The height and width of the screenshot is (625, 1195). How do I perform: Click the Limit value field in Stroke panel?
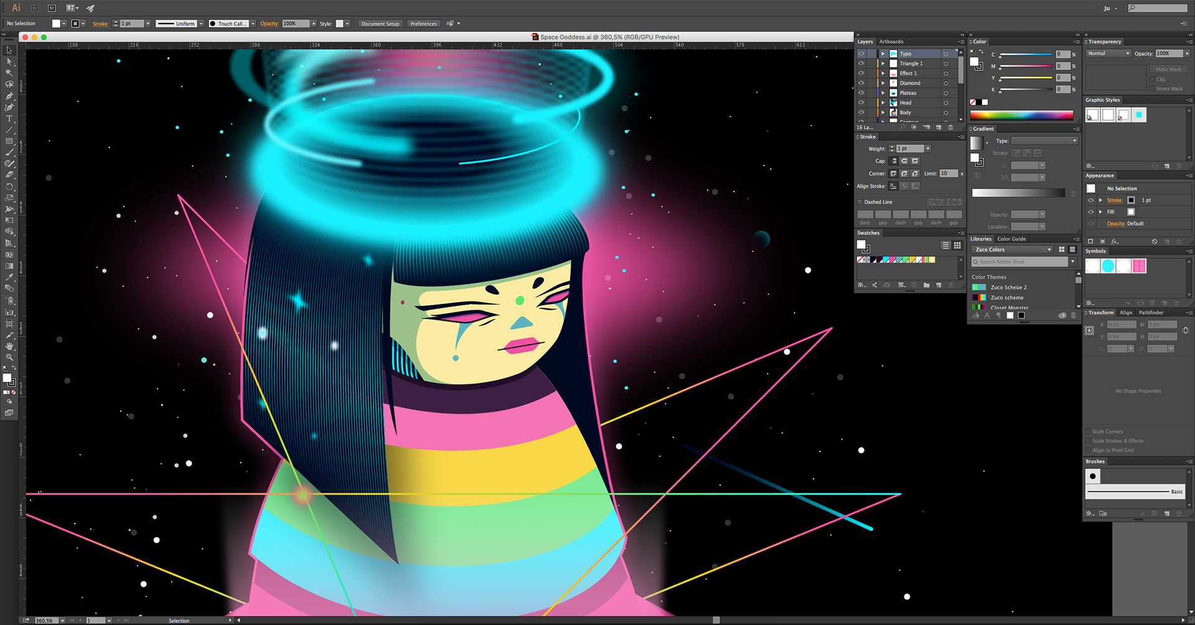click(949, 174)
